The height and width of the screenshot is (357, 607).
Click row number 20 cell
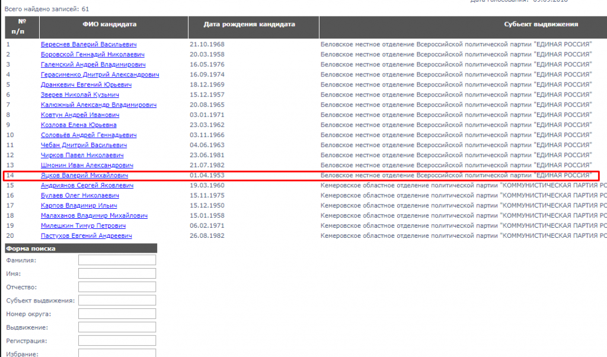[x=10, y=236]
